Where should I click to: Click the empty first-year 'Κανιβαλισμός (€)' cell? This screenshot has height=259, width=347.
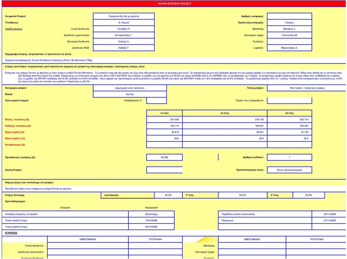click(164, 145)
